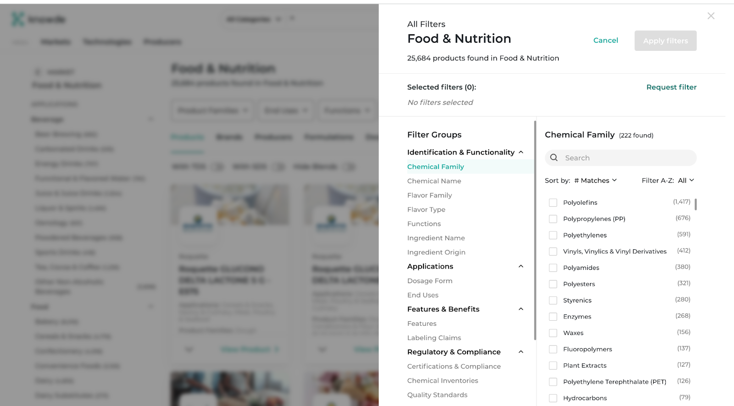Close the All Filters panel

[x=711, y=16]
